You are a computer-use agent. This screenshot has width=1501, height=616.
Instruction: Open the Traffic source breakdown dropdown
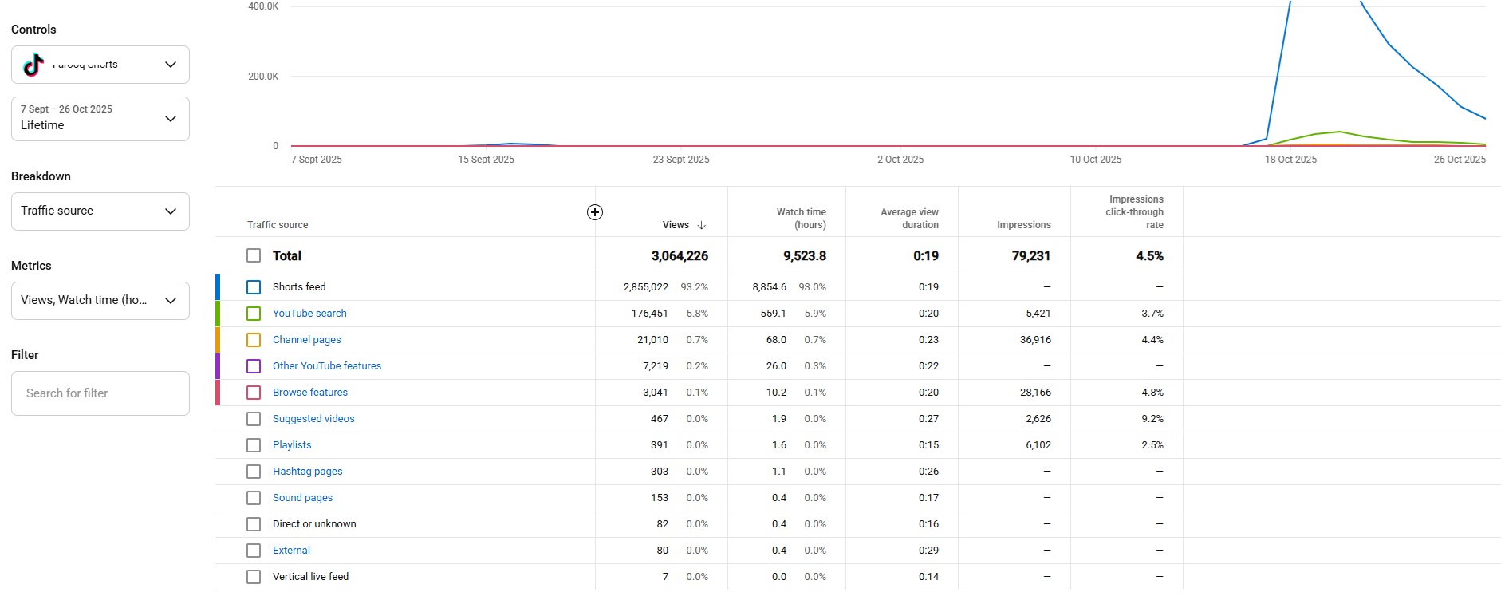(x=100, y=211)
